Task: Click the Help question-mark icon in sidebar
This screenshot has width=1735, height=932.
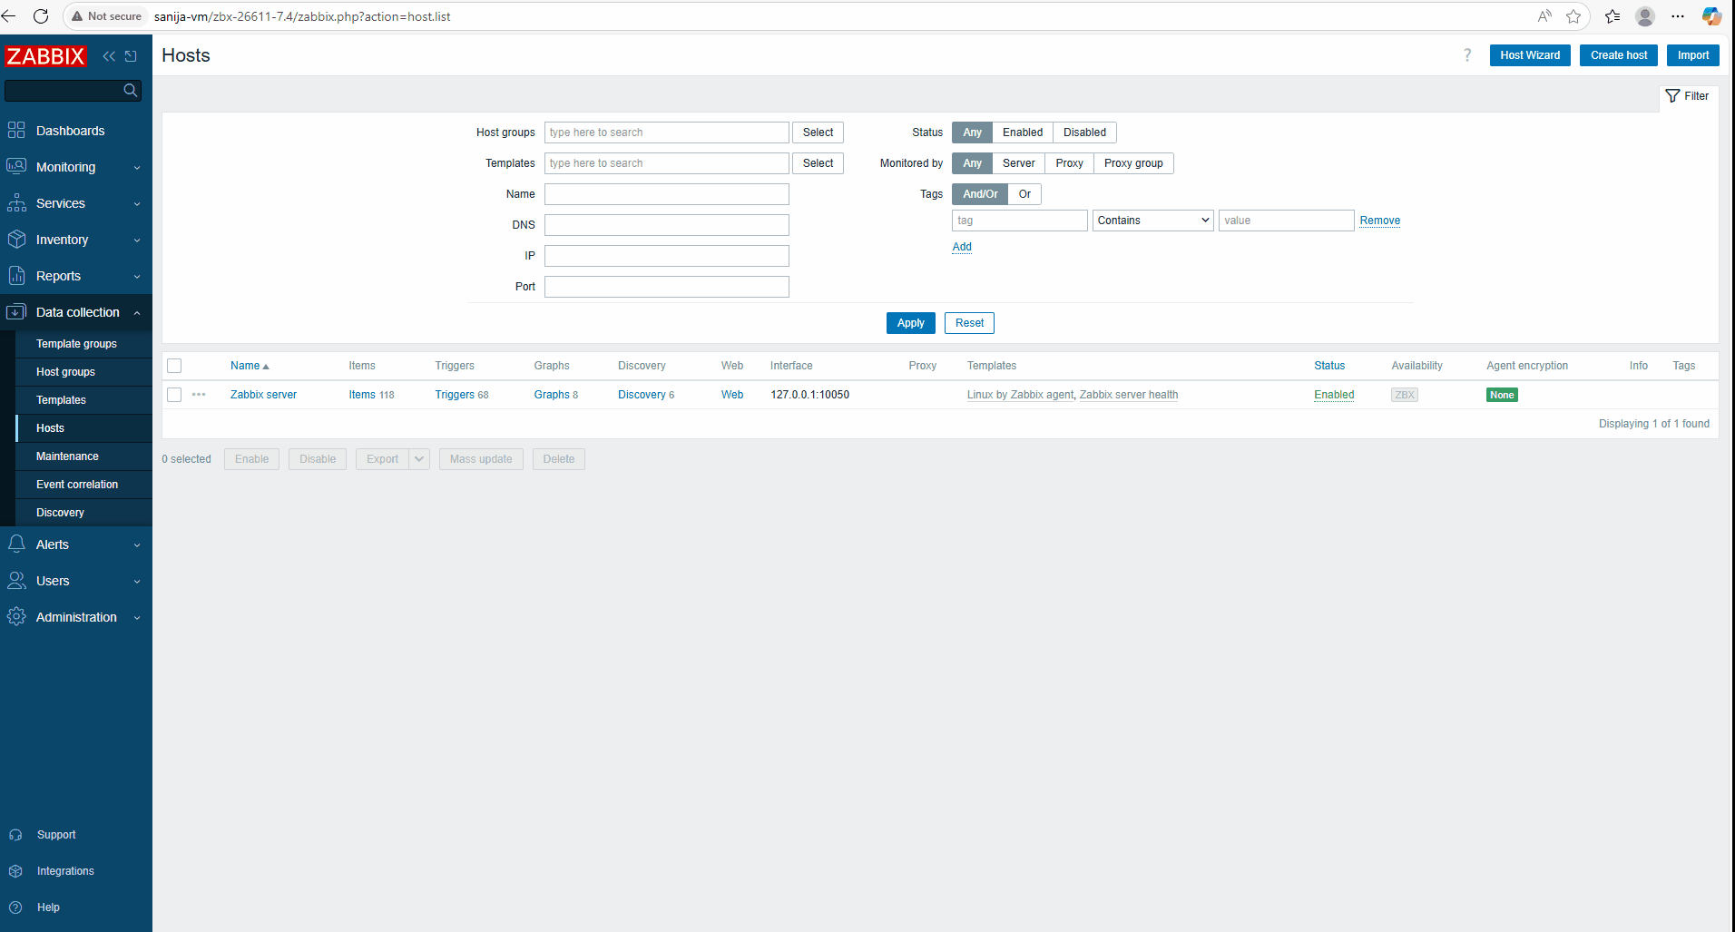Action: [15, 907]
